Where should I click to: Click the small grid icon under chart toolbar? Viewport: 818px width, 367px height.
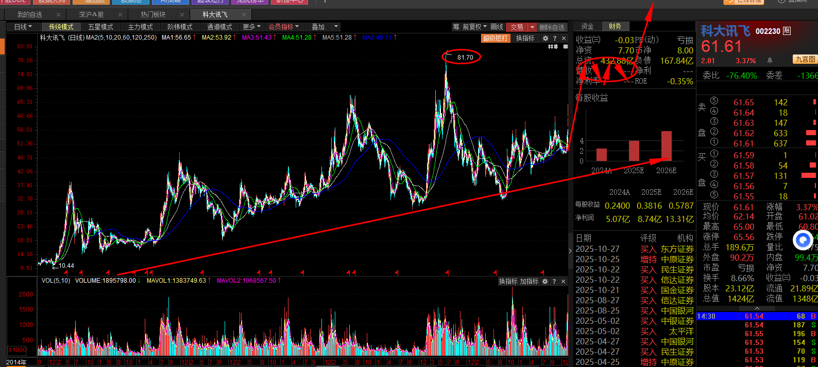[553, 47]
